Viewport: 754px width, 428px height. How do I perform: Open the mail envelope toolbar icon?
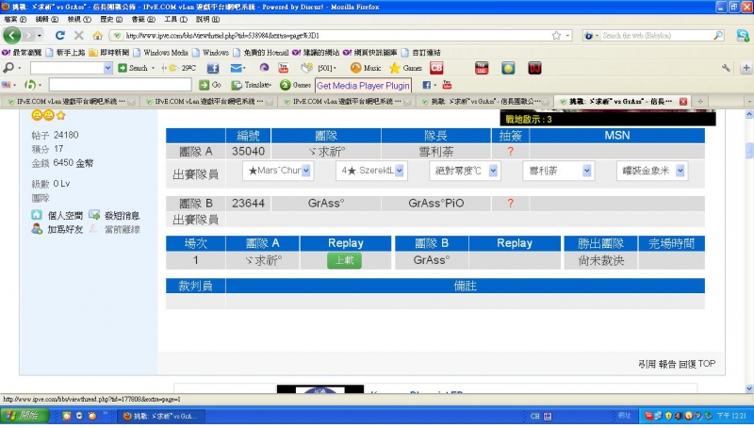[x=237, y=68]
